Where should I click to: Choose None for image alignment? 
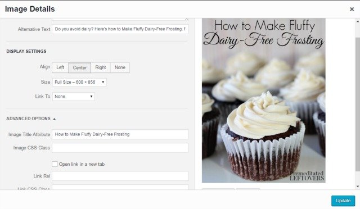coord(120,67)
